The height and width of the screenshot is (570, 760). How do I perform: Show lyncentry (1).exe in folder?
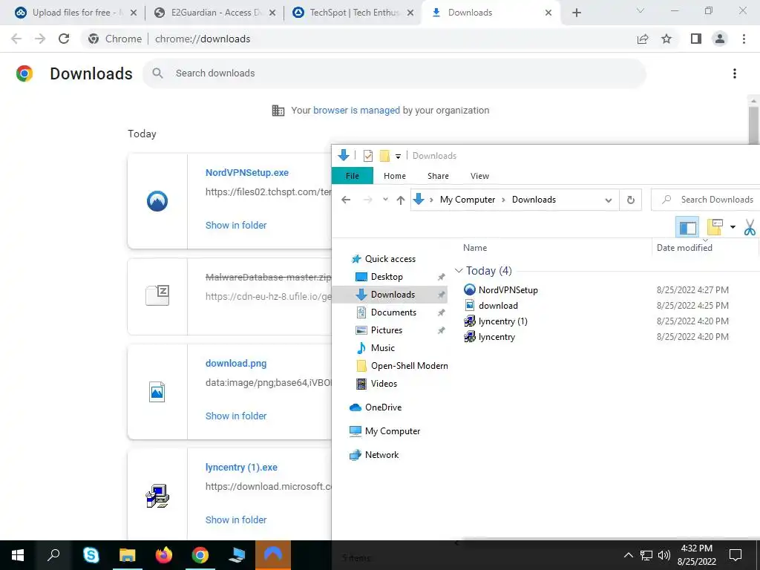pos(236,520)
